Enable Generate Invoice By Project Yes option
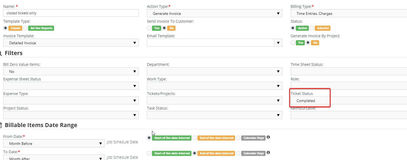The width and height of the screenshot is (407, 160). pyautogui.click(x=293, y=43)
